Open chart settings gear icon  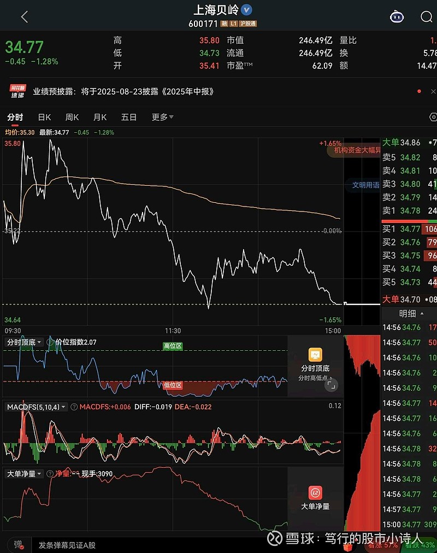[x=433, y=117]
